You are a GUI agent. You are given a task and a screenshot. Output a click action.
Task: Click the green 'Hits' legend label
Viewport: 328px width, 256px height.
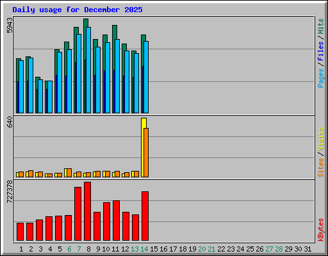(x=320, y=26)
